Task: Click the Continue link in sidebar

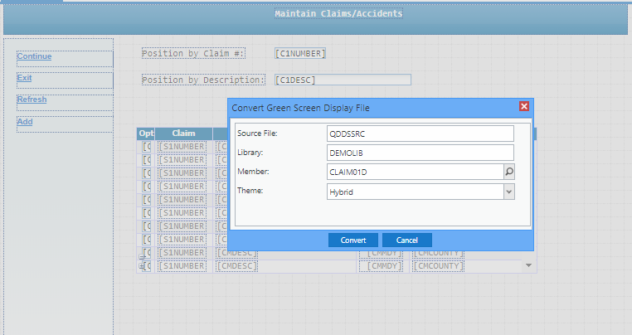Action: [34, 56]
